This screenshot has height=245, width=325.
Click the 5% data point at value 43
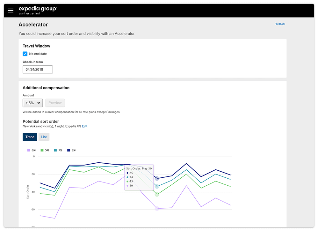click(157, 195)
